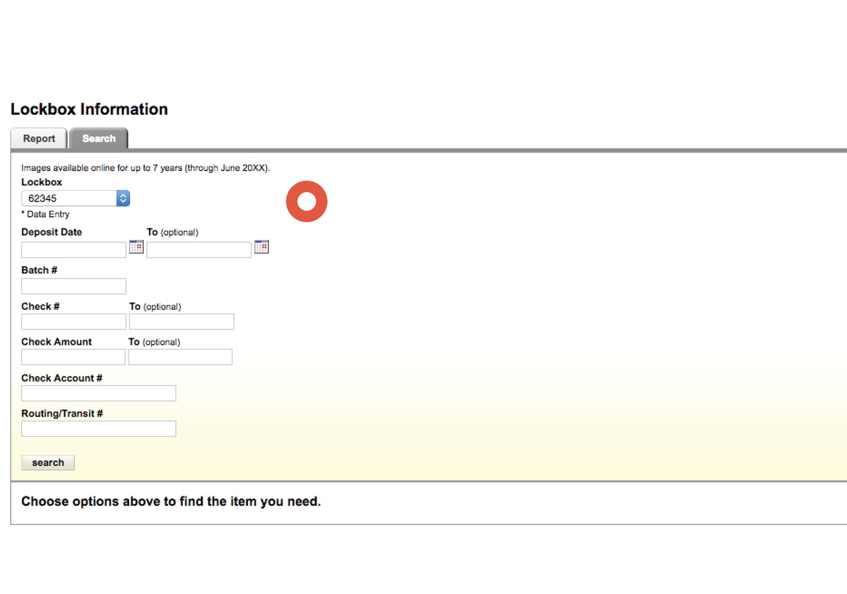Click the 'Routing/Transit #' label
Image resolution: width=847 pixels, height=594 pixels.
coord(62,414)
